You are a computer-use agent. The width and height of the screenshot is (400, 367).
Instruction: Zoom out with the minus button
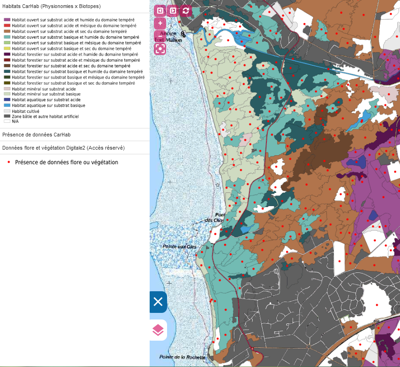[x=160, y=36]
